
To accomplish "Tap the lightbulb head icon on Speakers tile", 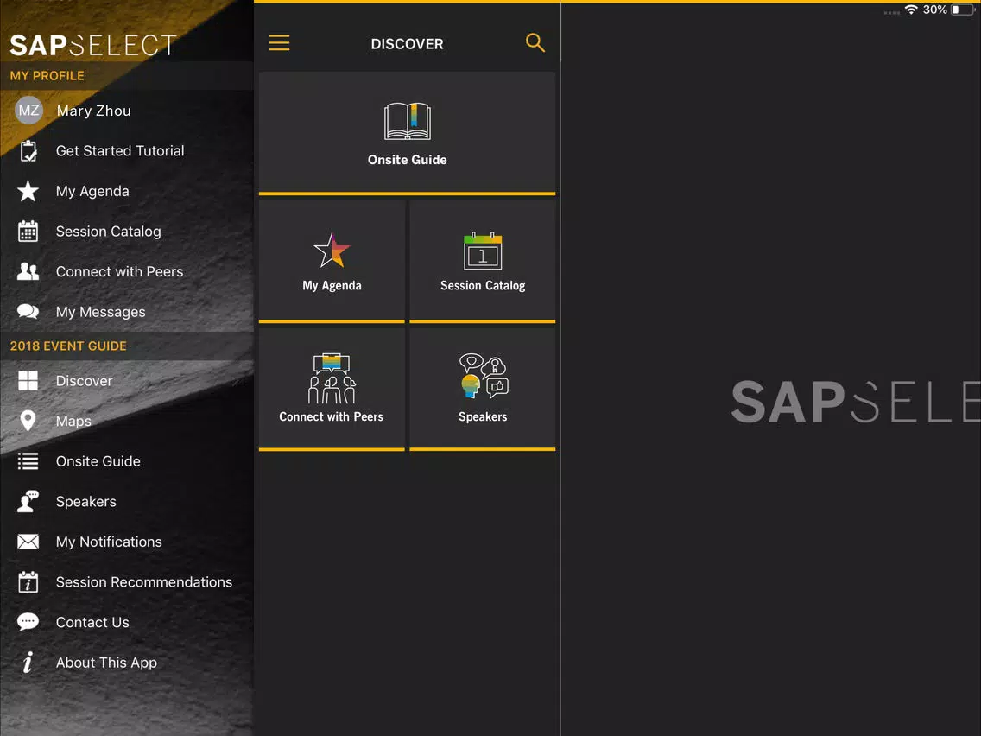I will click(x=483, y=376).
